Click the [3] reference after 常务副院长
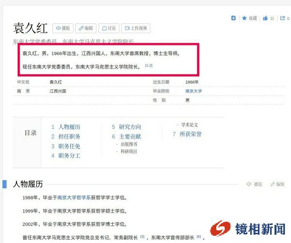 [x=142, y=237]
